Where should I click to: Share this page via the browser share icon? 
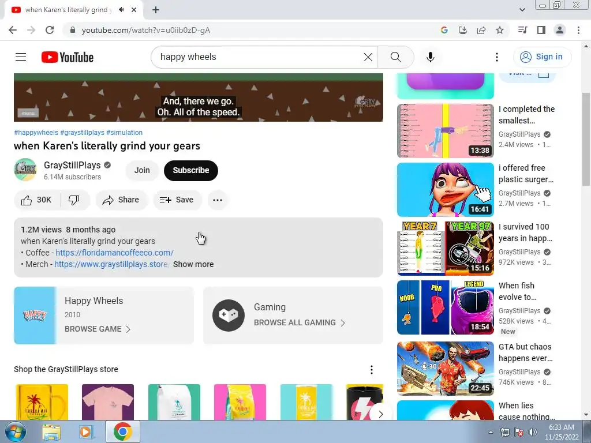click(x=481, y=30)
